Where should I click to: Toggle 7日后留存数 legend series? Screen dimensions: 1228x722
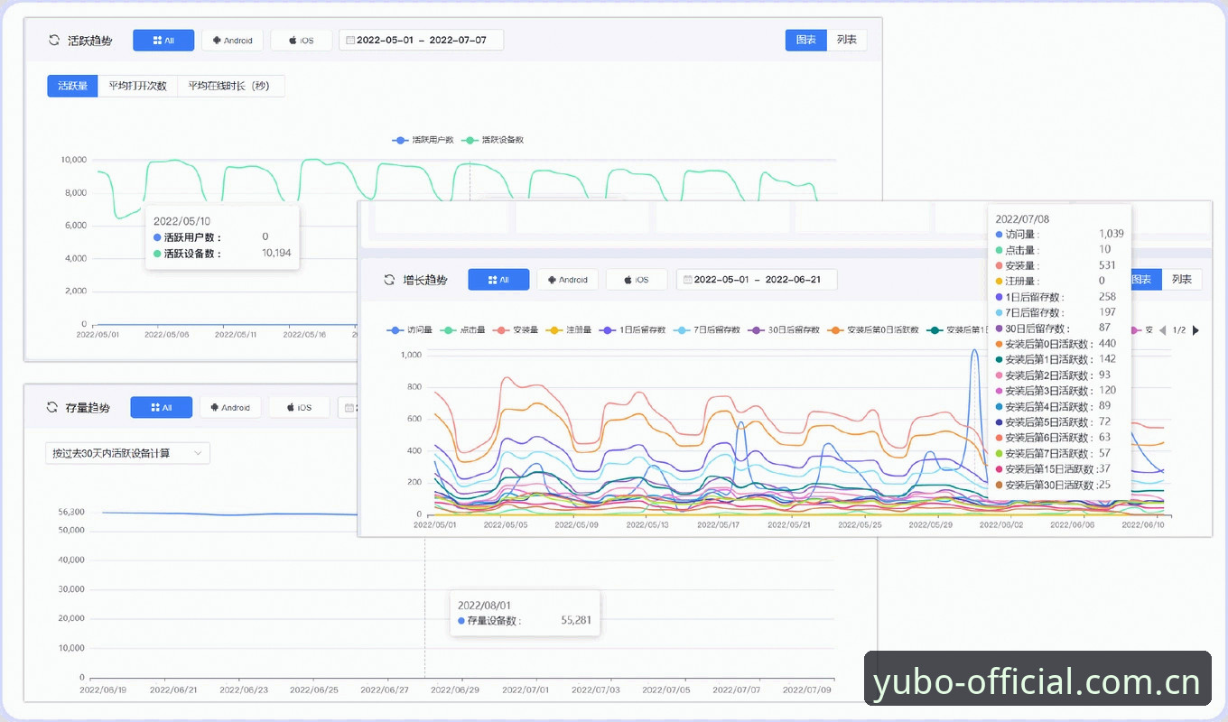707,330
